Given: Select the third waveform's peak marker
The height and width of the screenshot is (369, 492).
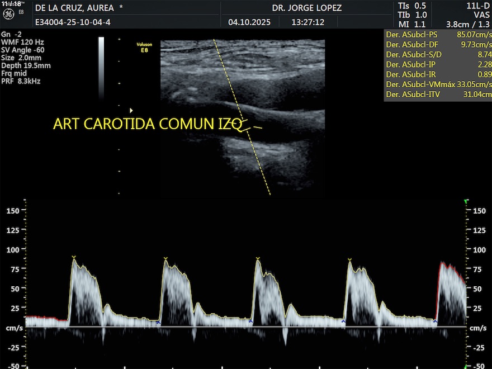Looking at the screenshot, I should click(258, 259).
